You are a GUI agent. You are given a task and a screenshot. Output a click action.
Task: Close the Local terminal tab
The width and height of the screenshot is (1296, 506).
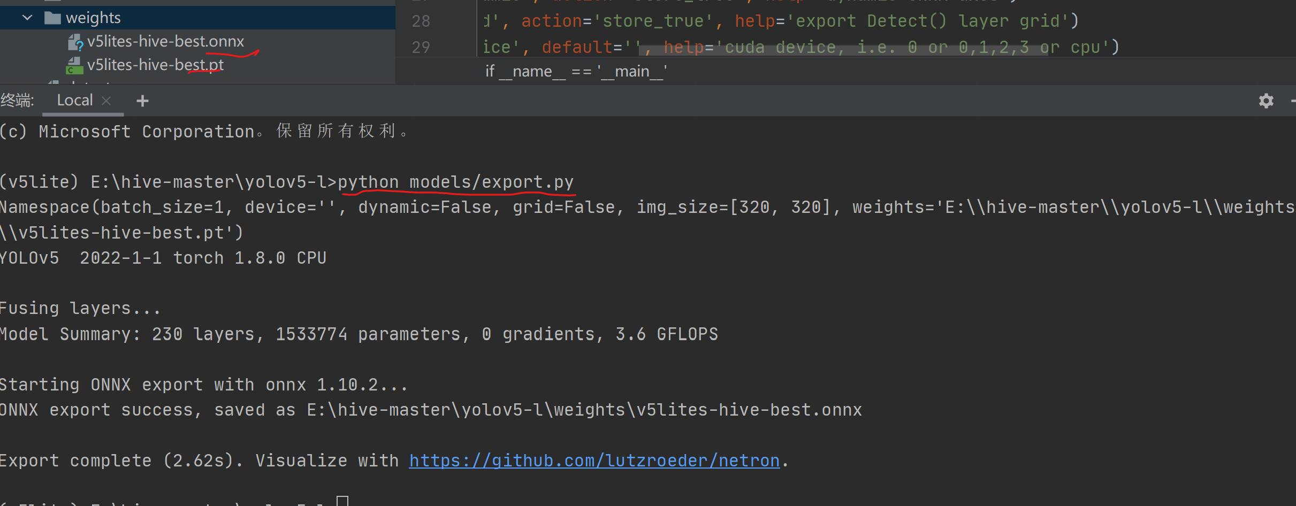tap(106, 101)
